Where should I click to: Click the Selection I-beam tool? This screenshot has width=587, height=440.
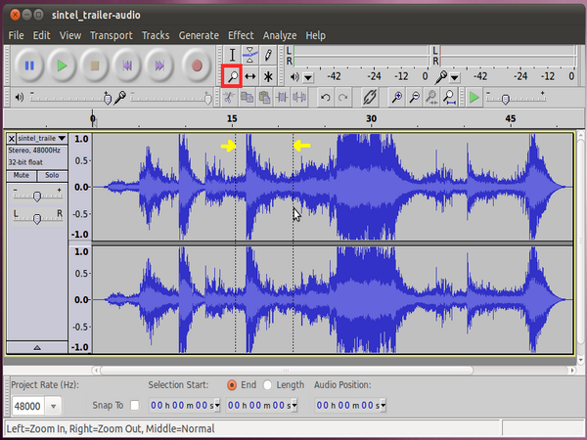(232, 55)
